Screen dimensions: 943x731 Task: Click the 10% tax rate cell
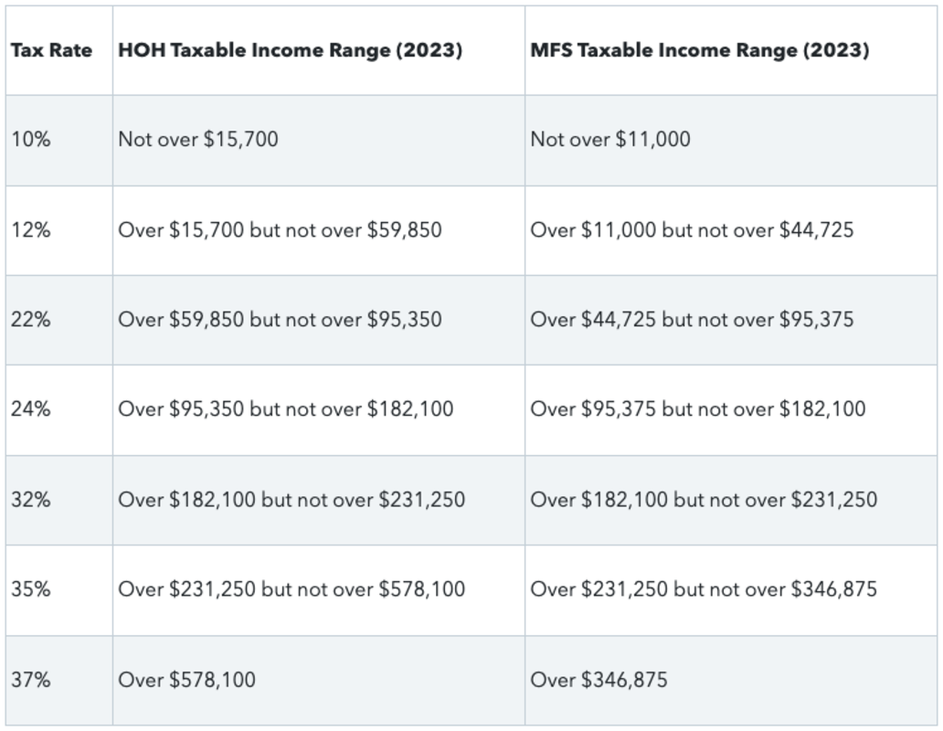[x=31, y=140]
